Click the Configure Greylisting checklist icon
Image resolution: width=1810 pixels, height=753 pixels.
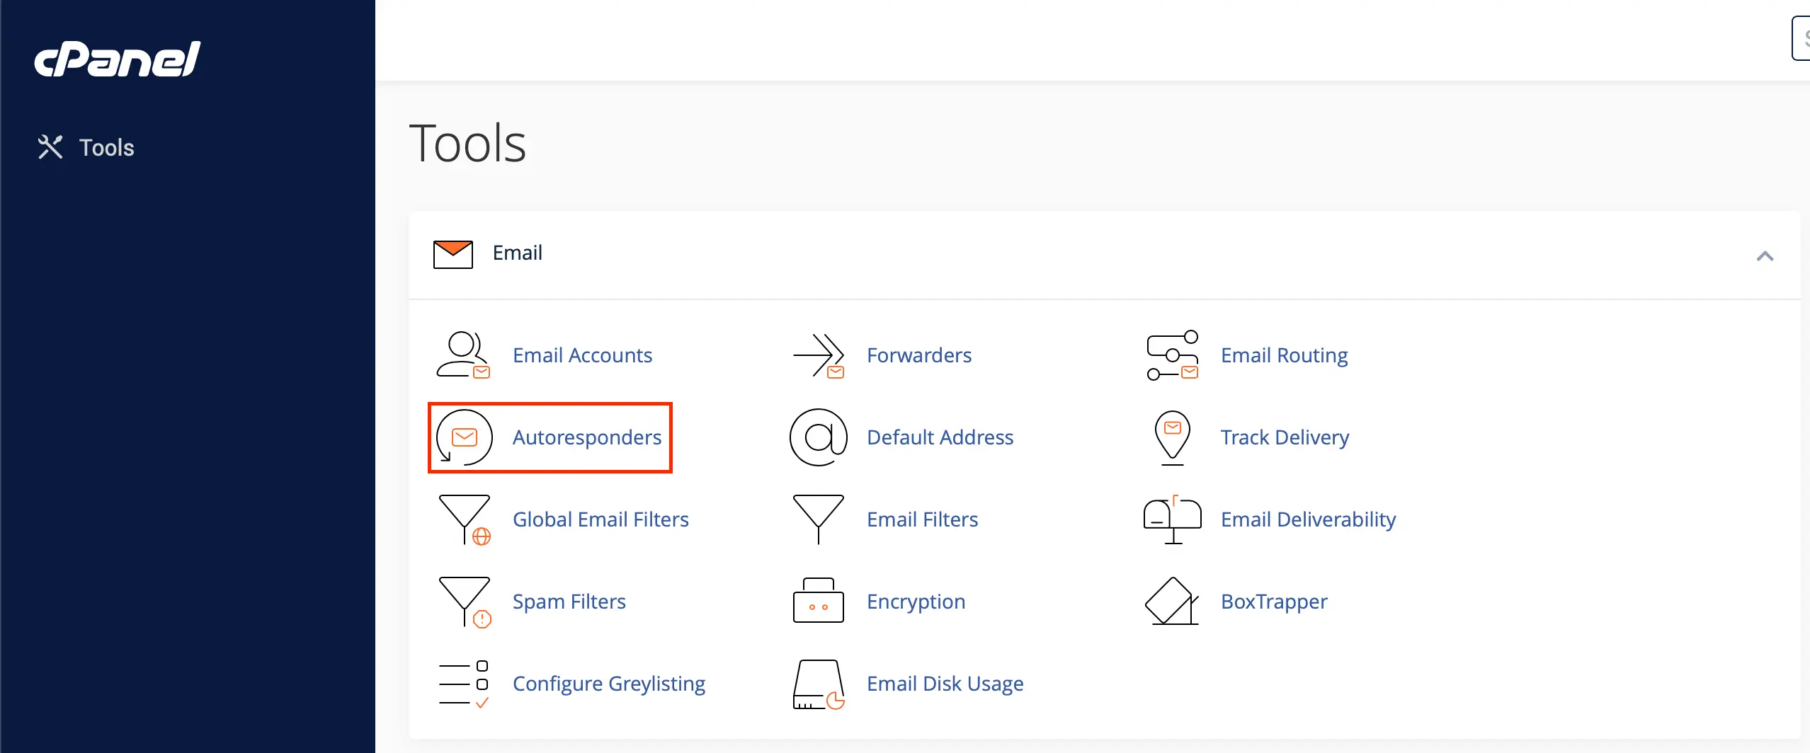pos(464,684)
